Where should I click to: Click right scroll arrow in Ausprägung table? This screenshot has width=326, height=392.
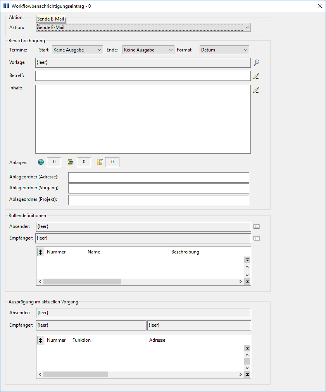coord(241,374)
